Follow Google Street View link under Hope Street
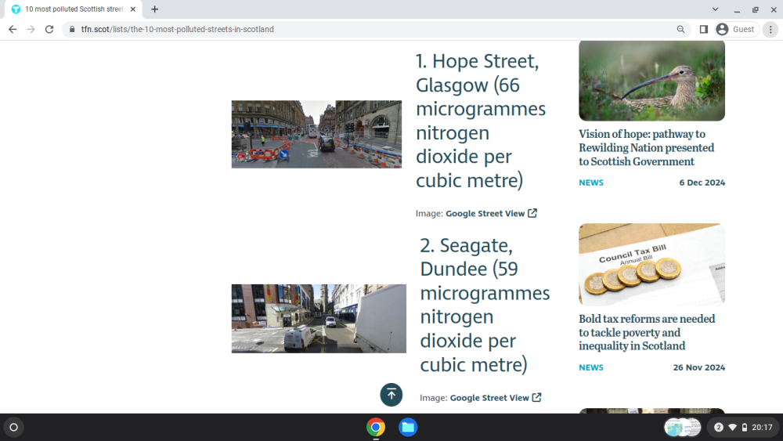The image size is (783, 441). (485, 213)
